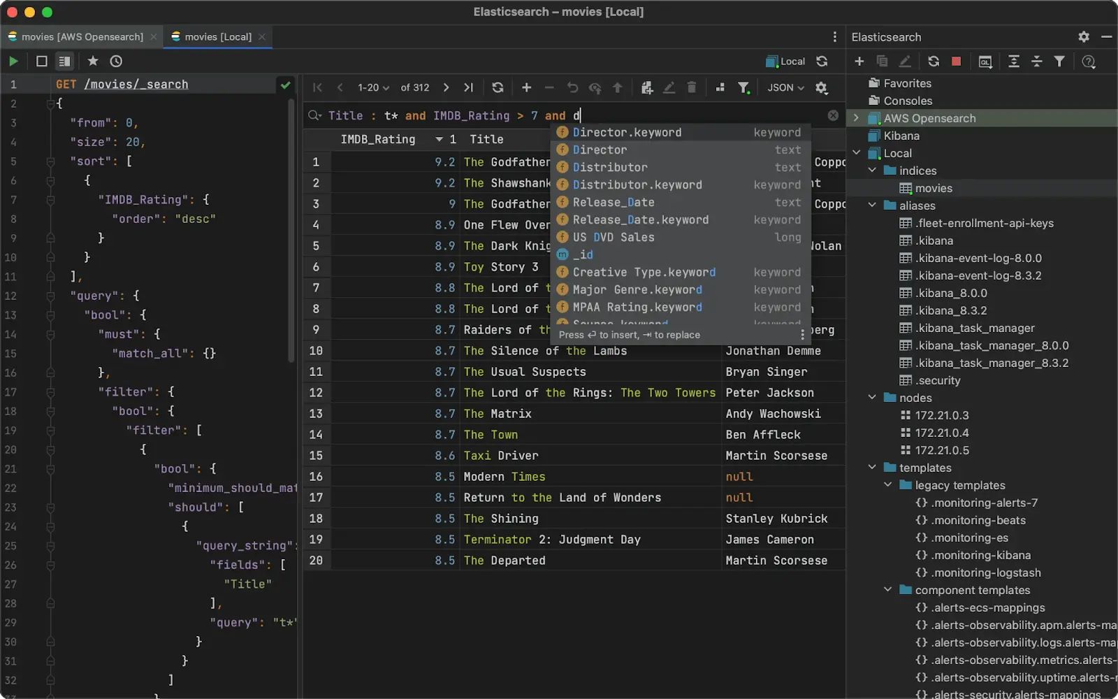
Task: Open Kibana connection in tree
Action: pyautogui.click(x=901, y=136)
